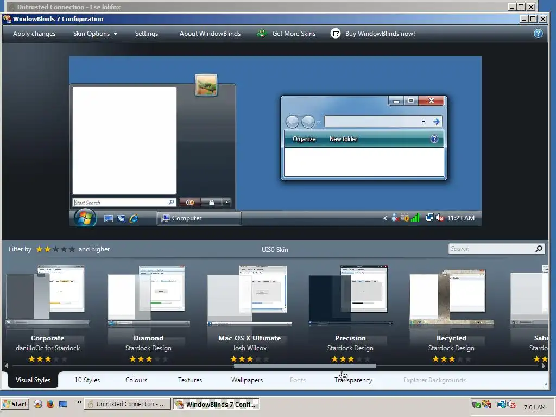Click the Get More Skins frog icon
The image size is (556, 417).
[262, 33]
